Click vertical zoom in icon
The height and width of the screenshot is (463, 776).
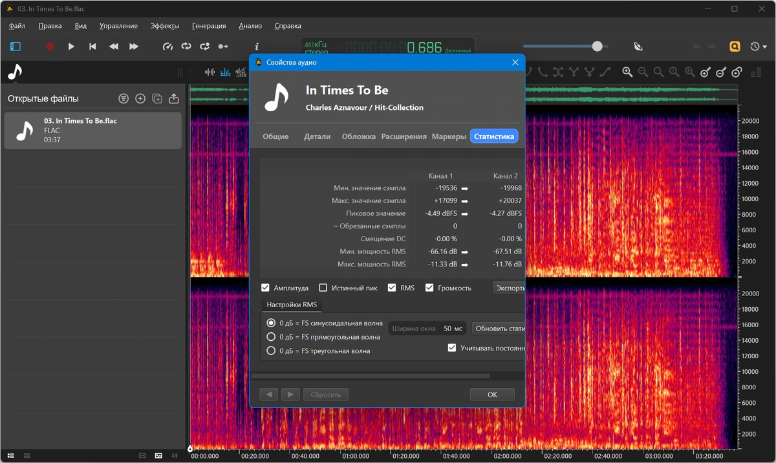[x=706, y=72]
